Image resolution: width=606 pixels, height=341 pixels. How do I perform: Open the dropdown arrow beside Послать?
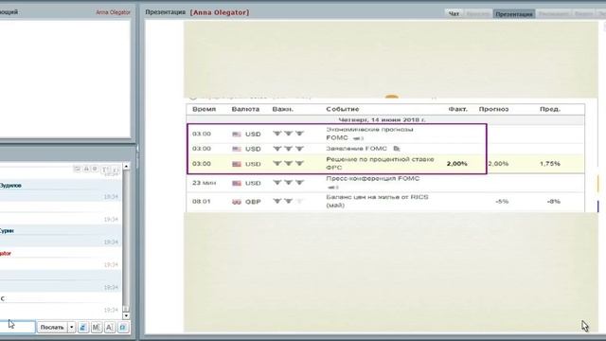[x=72, y=327]
